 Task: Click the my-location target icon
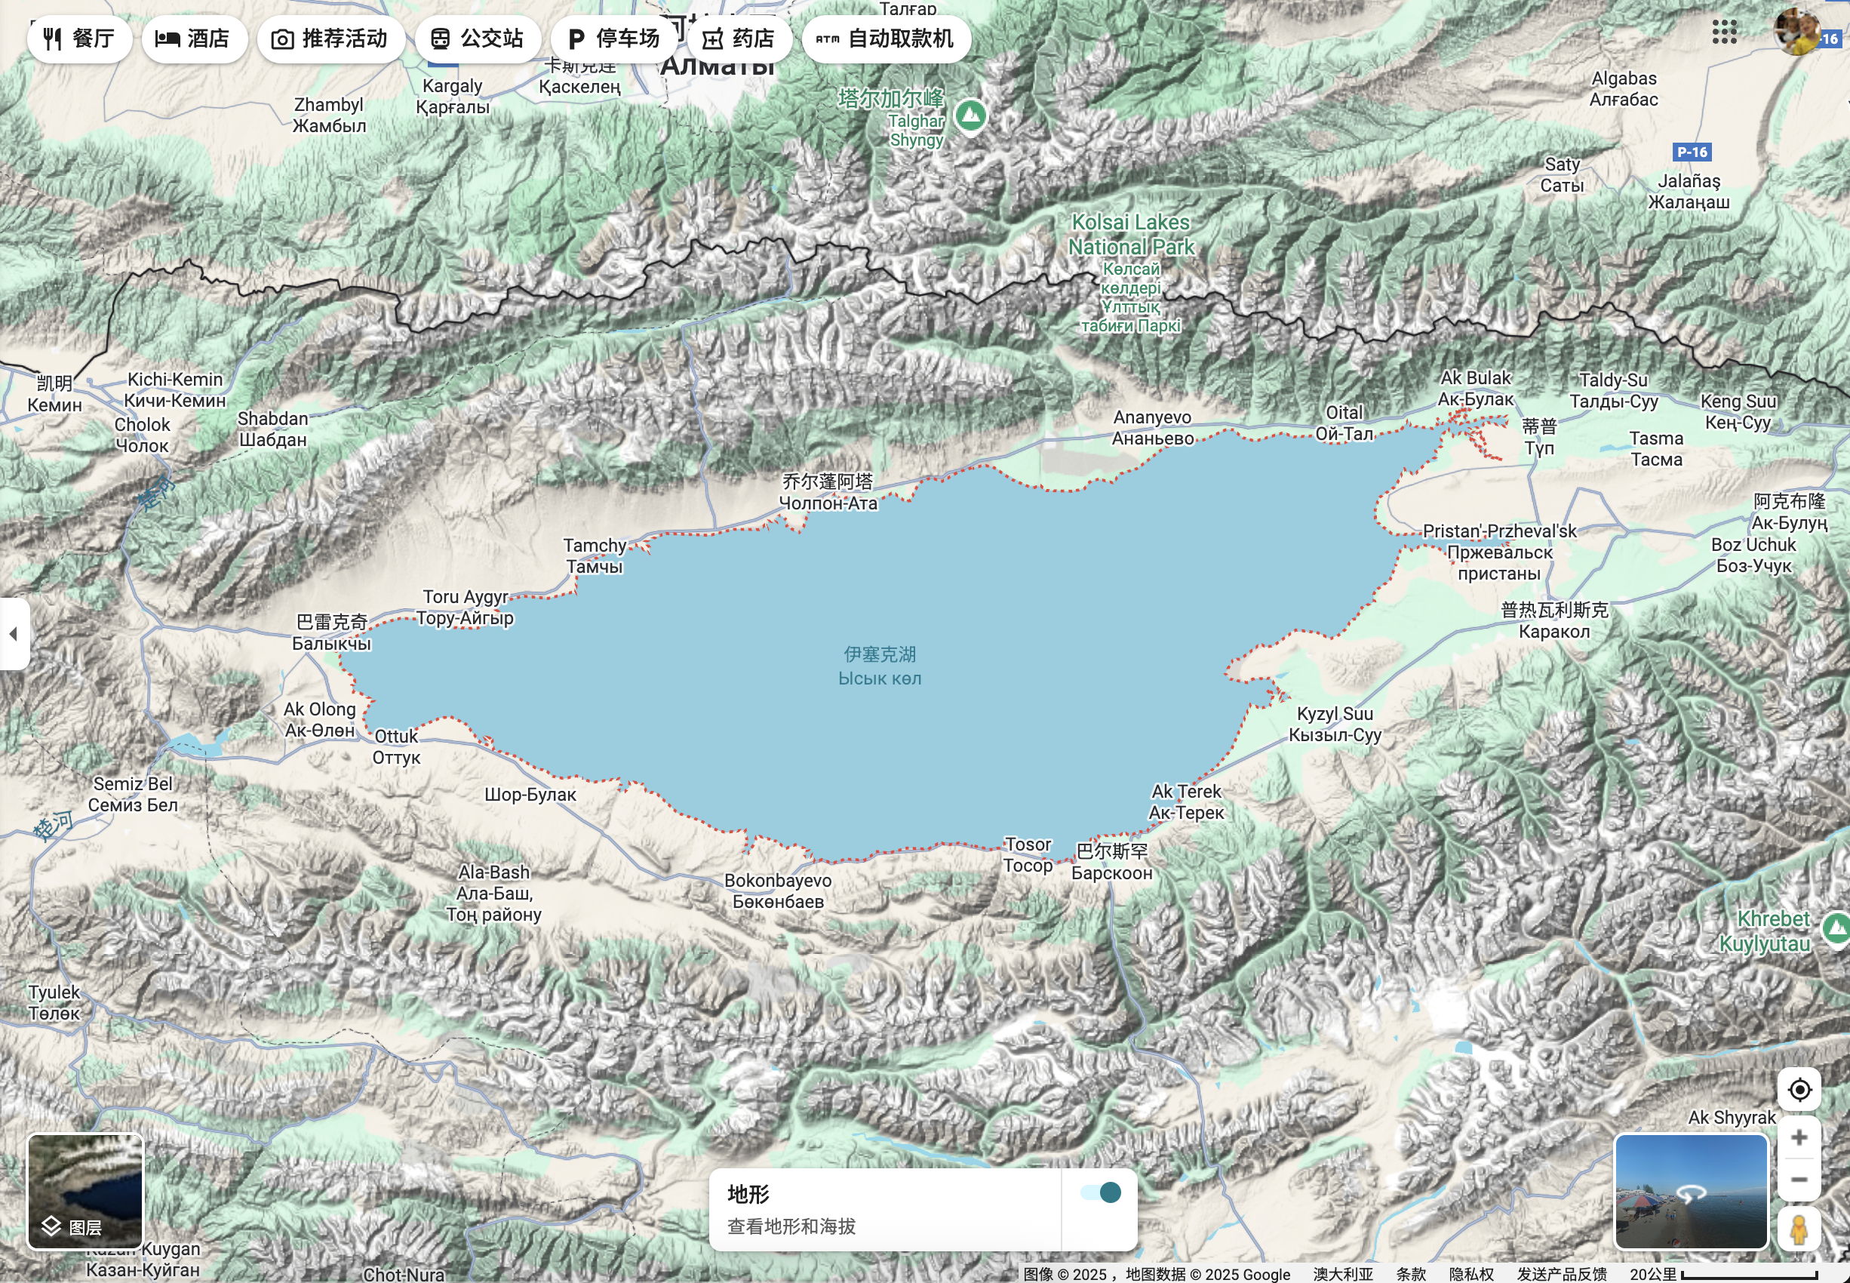pos(1799,1089)
